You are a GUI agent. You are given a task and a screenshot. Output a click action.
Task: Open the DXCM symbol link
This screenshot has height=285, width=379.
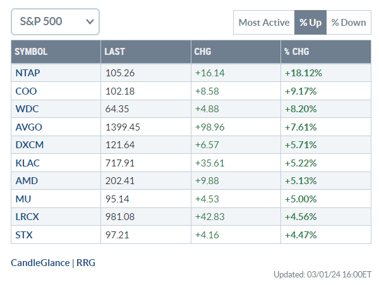28,145
